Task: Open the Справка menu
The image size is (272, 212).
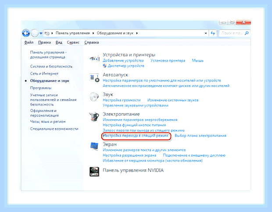Action: coord(92,42)
